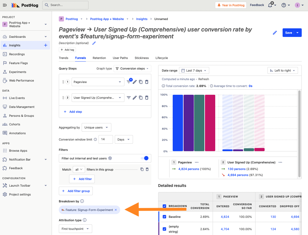Click the pencil edit icon on Pageview step
This screenshot has width=308, height=235.
[135, 82]
